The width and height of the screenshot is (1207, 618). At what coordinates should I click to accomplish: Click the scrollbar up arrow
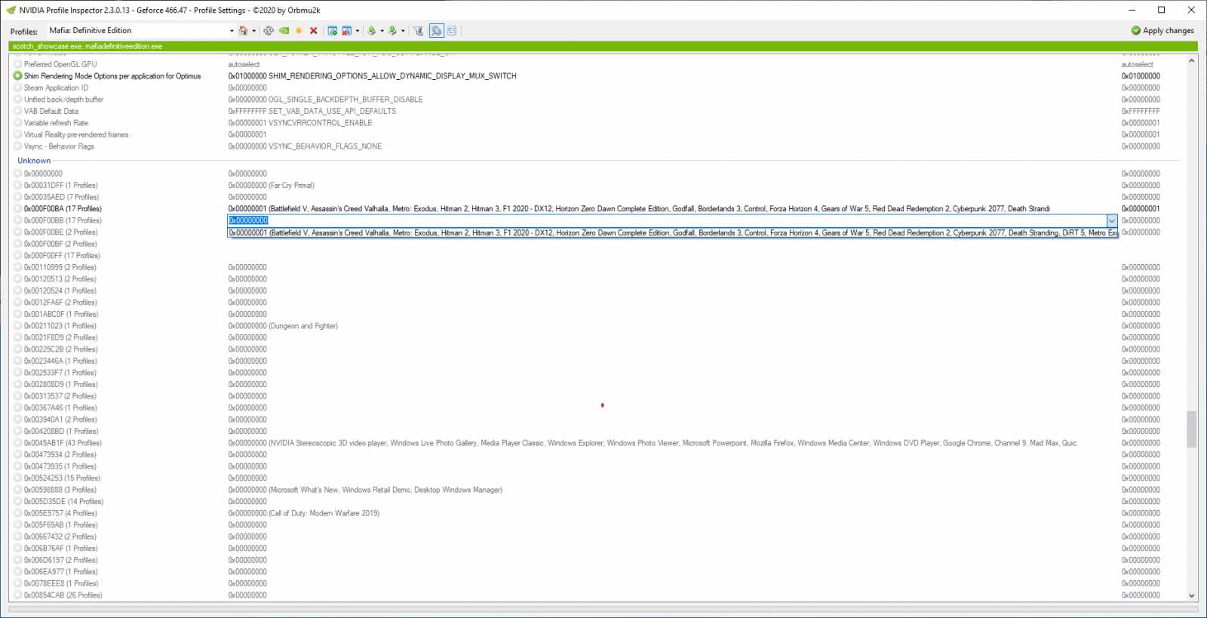pyautogui.click(x=1191, y=61)
